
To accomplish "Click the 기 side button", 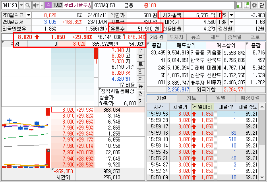I will click(x=141, y=101).
